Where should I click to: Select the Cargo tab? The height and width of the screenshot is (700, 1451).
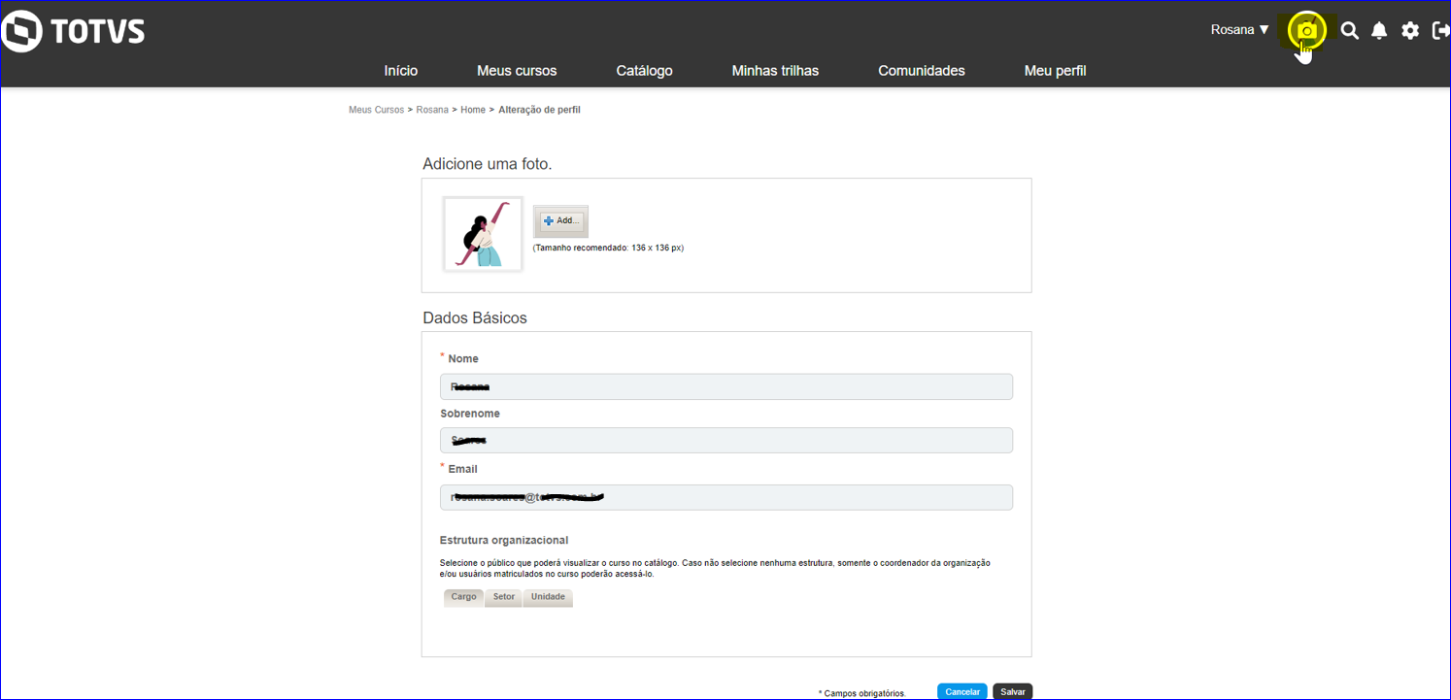[463, 597]
